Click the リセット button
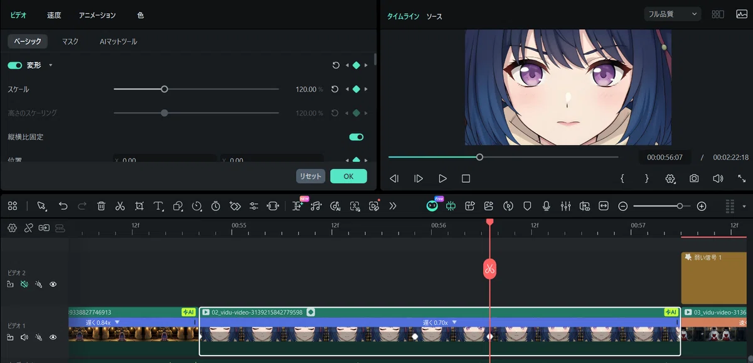Screen dimensions: 753x363 coord(311,176)
